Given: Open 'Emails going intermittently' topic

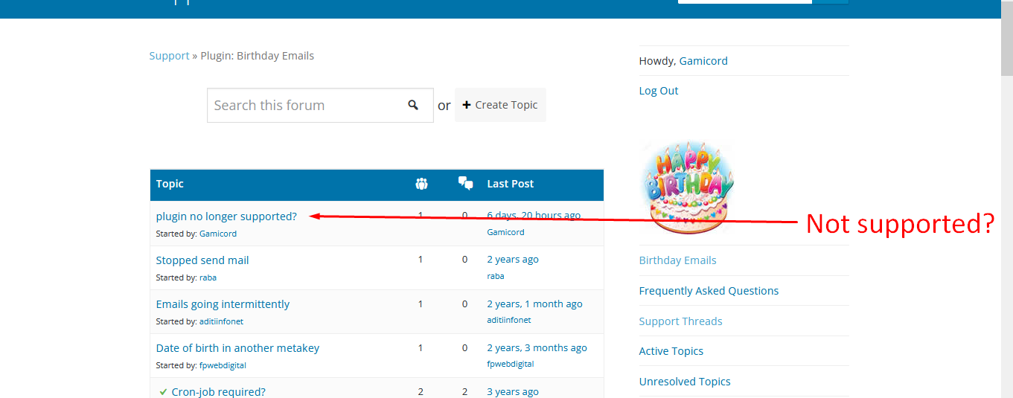Looking at the screenshot, I should pos(223,304).
